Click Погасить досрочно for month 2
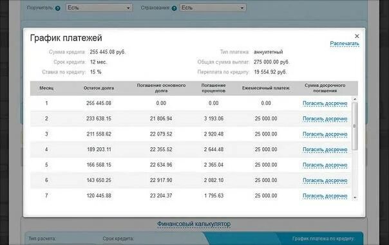 coord(325,119)
